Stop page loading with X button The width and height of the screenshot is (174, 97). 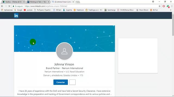(x=9, y=6)
